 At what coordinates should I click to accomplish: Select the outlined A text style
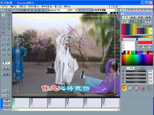130,88
